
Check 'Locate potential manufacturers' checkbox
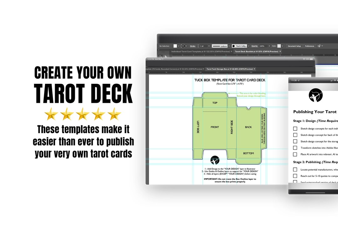pyautogui.click(x=295, y=170)
